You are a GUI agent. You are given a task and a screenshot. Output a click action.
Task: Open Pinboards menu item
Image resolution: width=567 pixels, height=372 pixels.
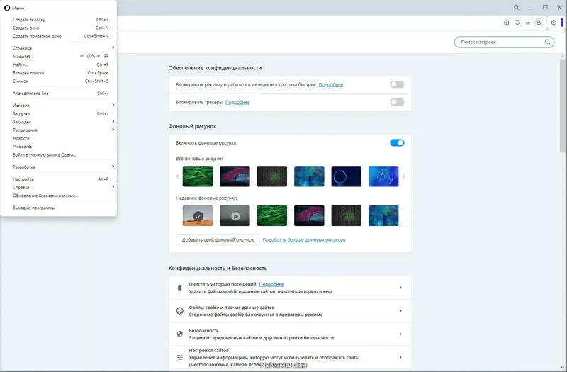pyautogui.click(x=59, y=147)
